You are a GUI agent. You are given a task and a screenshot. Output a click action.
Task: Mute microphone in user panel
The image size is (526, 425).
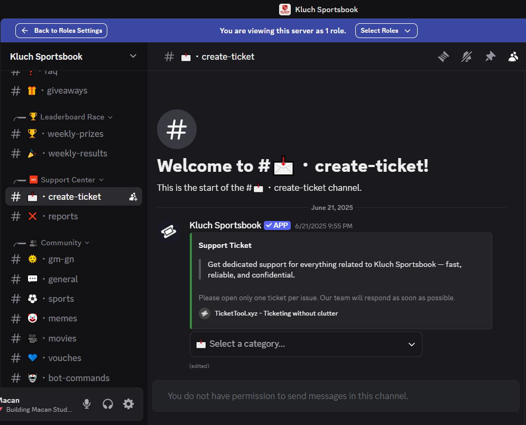pos(87,404)
